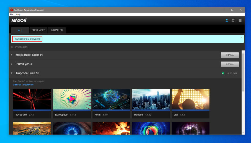The width and height of the screenshot is (251, 143).
Task: Click the scrollbar up arrow
Action: [243, 52]
